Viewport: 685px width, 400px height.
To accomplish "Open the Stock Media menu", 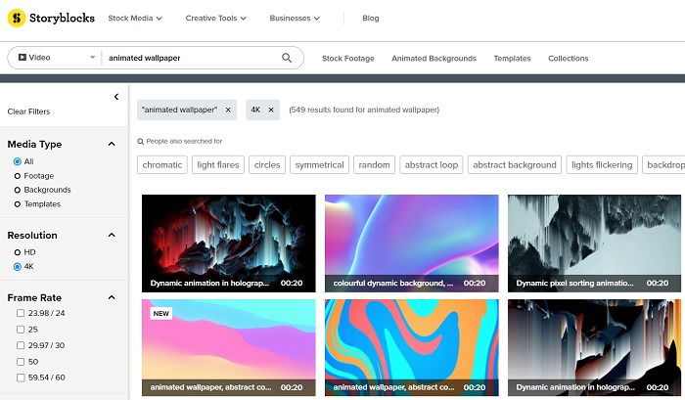I will [x=135, y=19].
